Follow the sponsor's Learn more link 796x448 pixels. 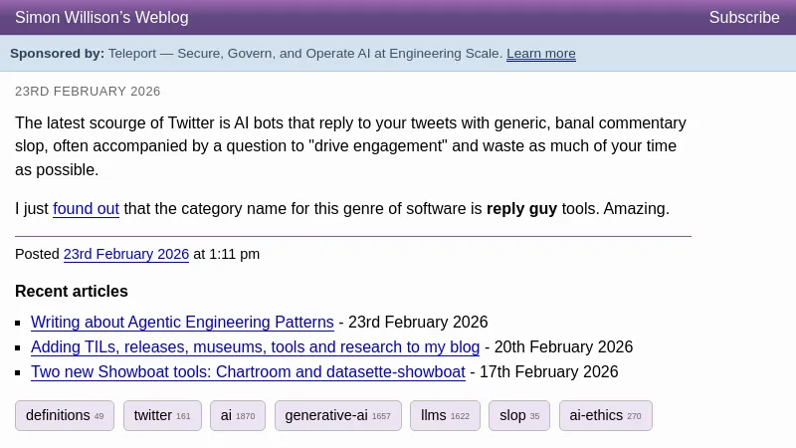tap(540, 54)
